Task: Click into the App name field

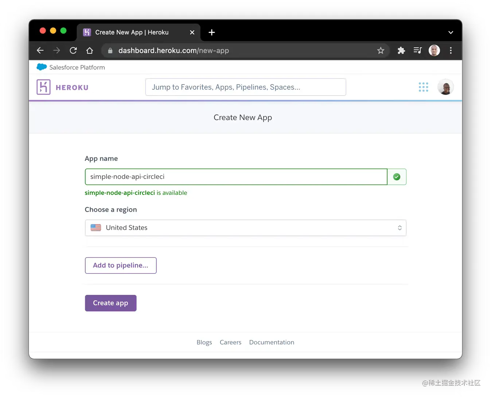Action: pos(236,177)
